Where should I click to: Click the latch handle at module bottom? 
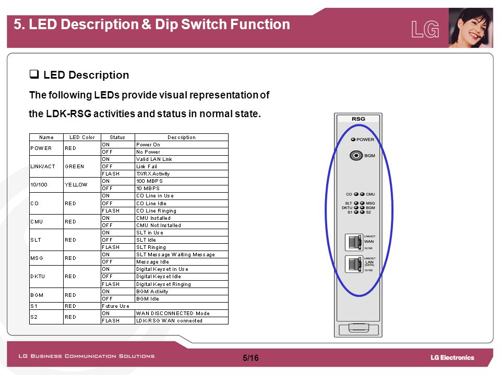[359, 328]
